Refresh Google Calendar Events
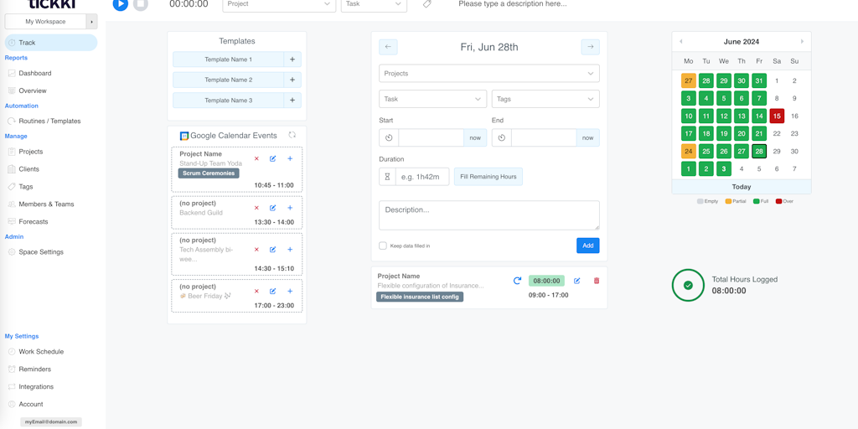Viewport: 858px width, 429px height. (292, 135)
